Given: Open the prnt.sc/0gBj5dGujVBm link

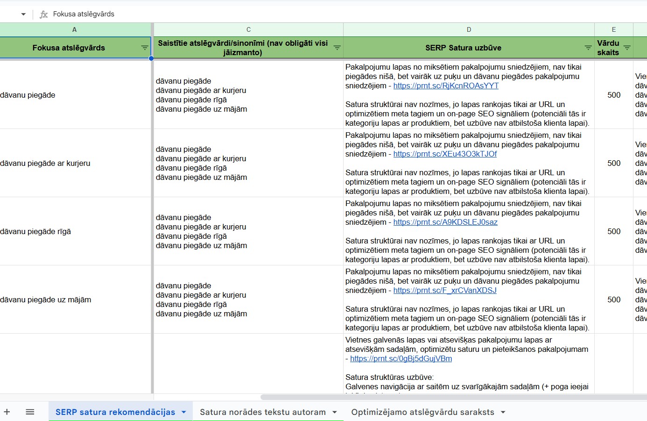Looking at the screenshot, I should pyautogui.click(x=401, y=359).
